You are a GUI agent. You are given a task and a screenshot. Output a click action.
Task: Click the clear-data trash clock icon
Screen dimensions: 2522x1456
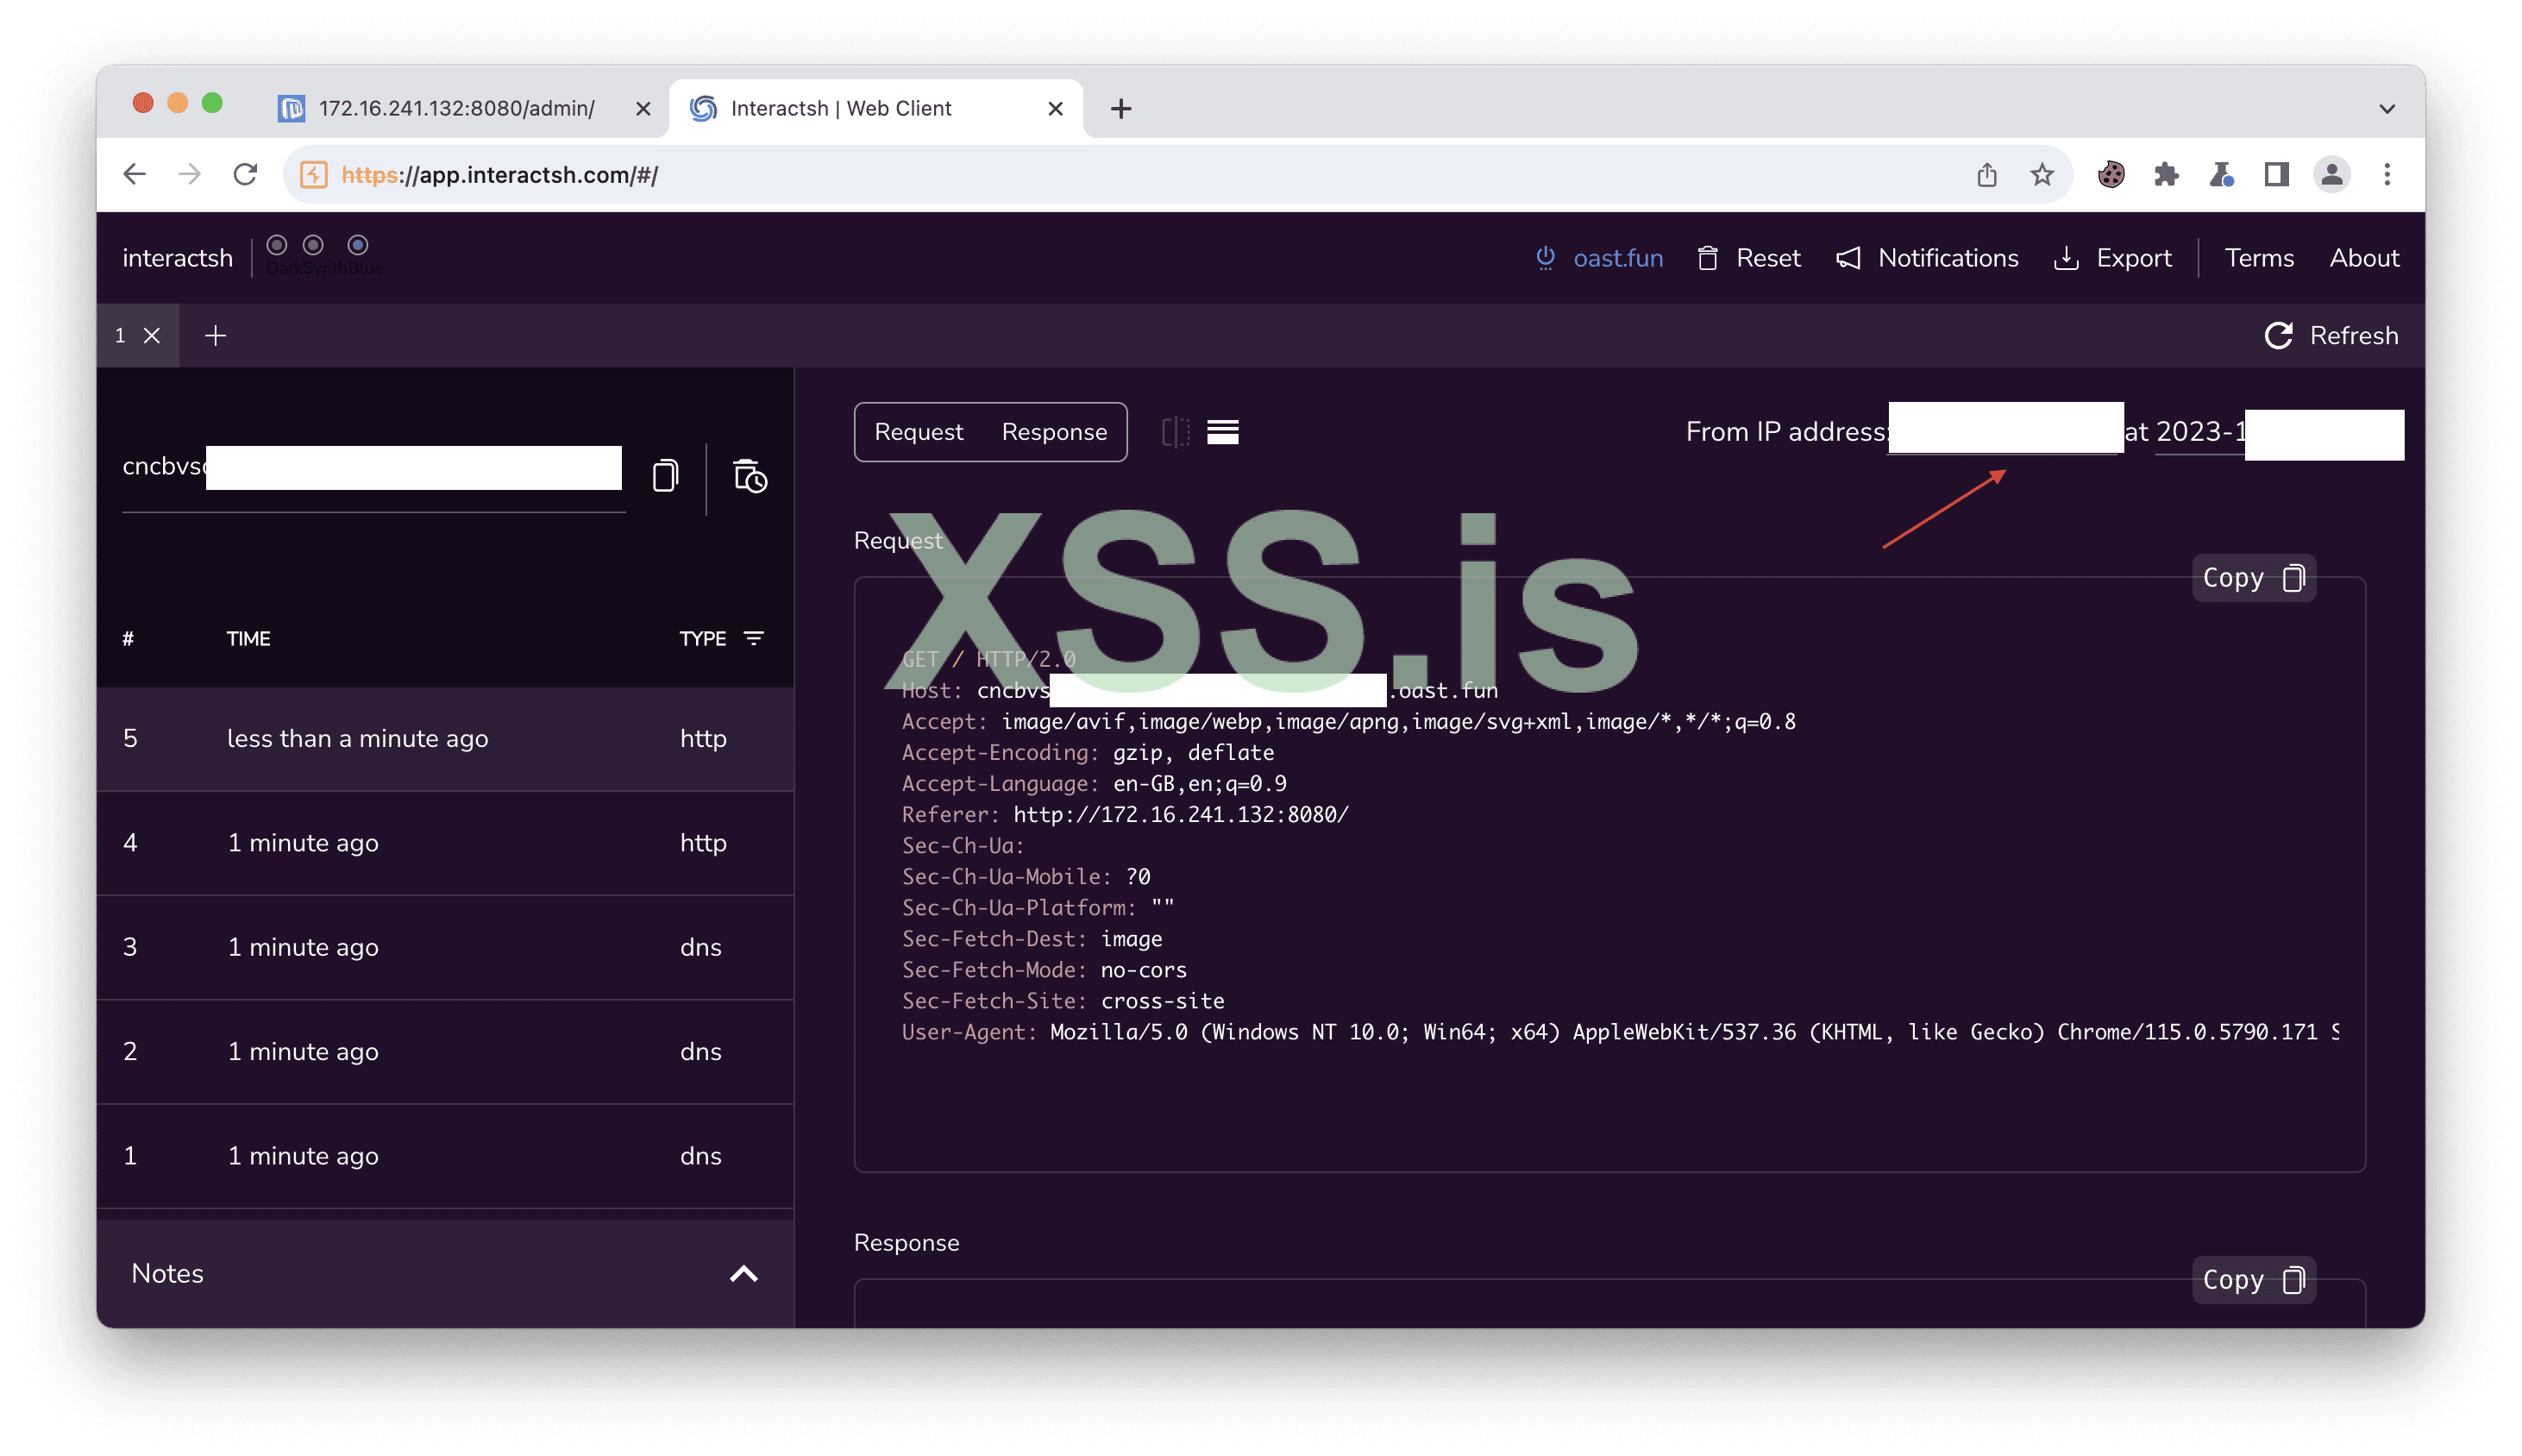pyautogui.click(x=750, y=476)
